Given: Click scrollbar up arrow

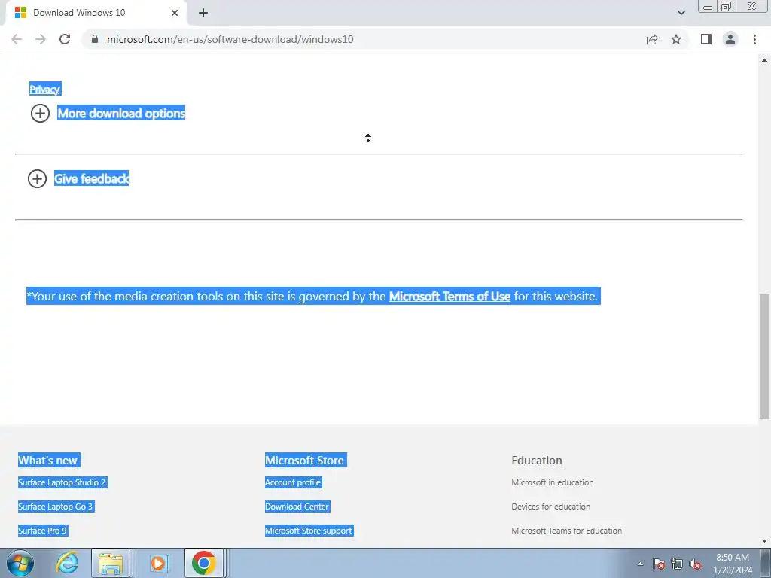Looking at the screenshot, I should [764, 60].
